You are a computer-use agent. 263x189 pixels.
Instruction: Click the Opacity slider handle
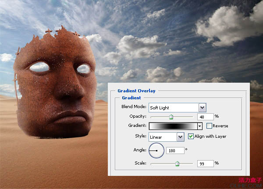tap(171, 117)
